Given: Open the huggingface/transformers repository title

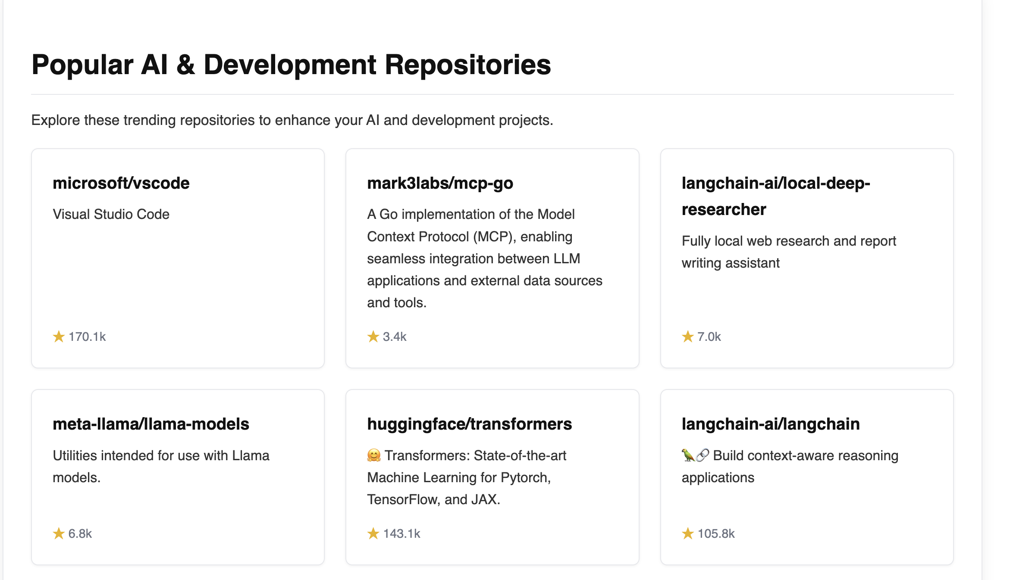Looking at the screenshot, I should pyautogui.click(x=469, y=424).
